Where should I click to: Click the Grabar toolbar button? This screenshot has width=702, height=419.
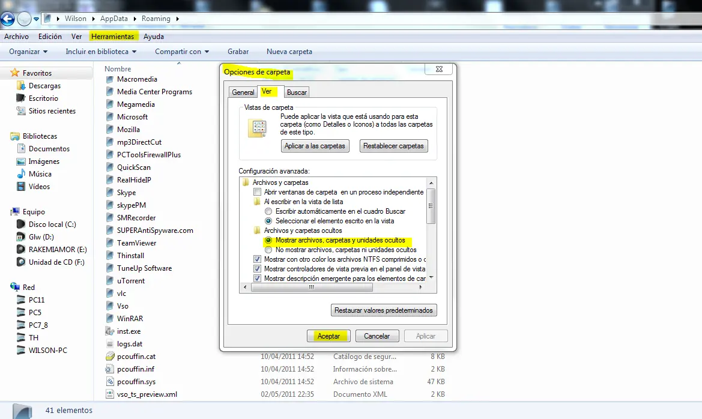click(238, 52)
